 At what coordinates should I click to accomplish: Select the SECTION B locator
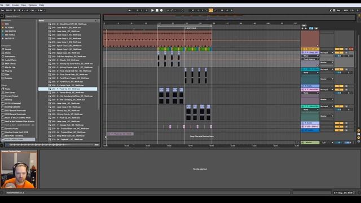(x=191, y=28)
